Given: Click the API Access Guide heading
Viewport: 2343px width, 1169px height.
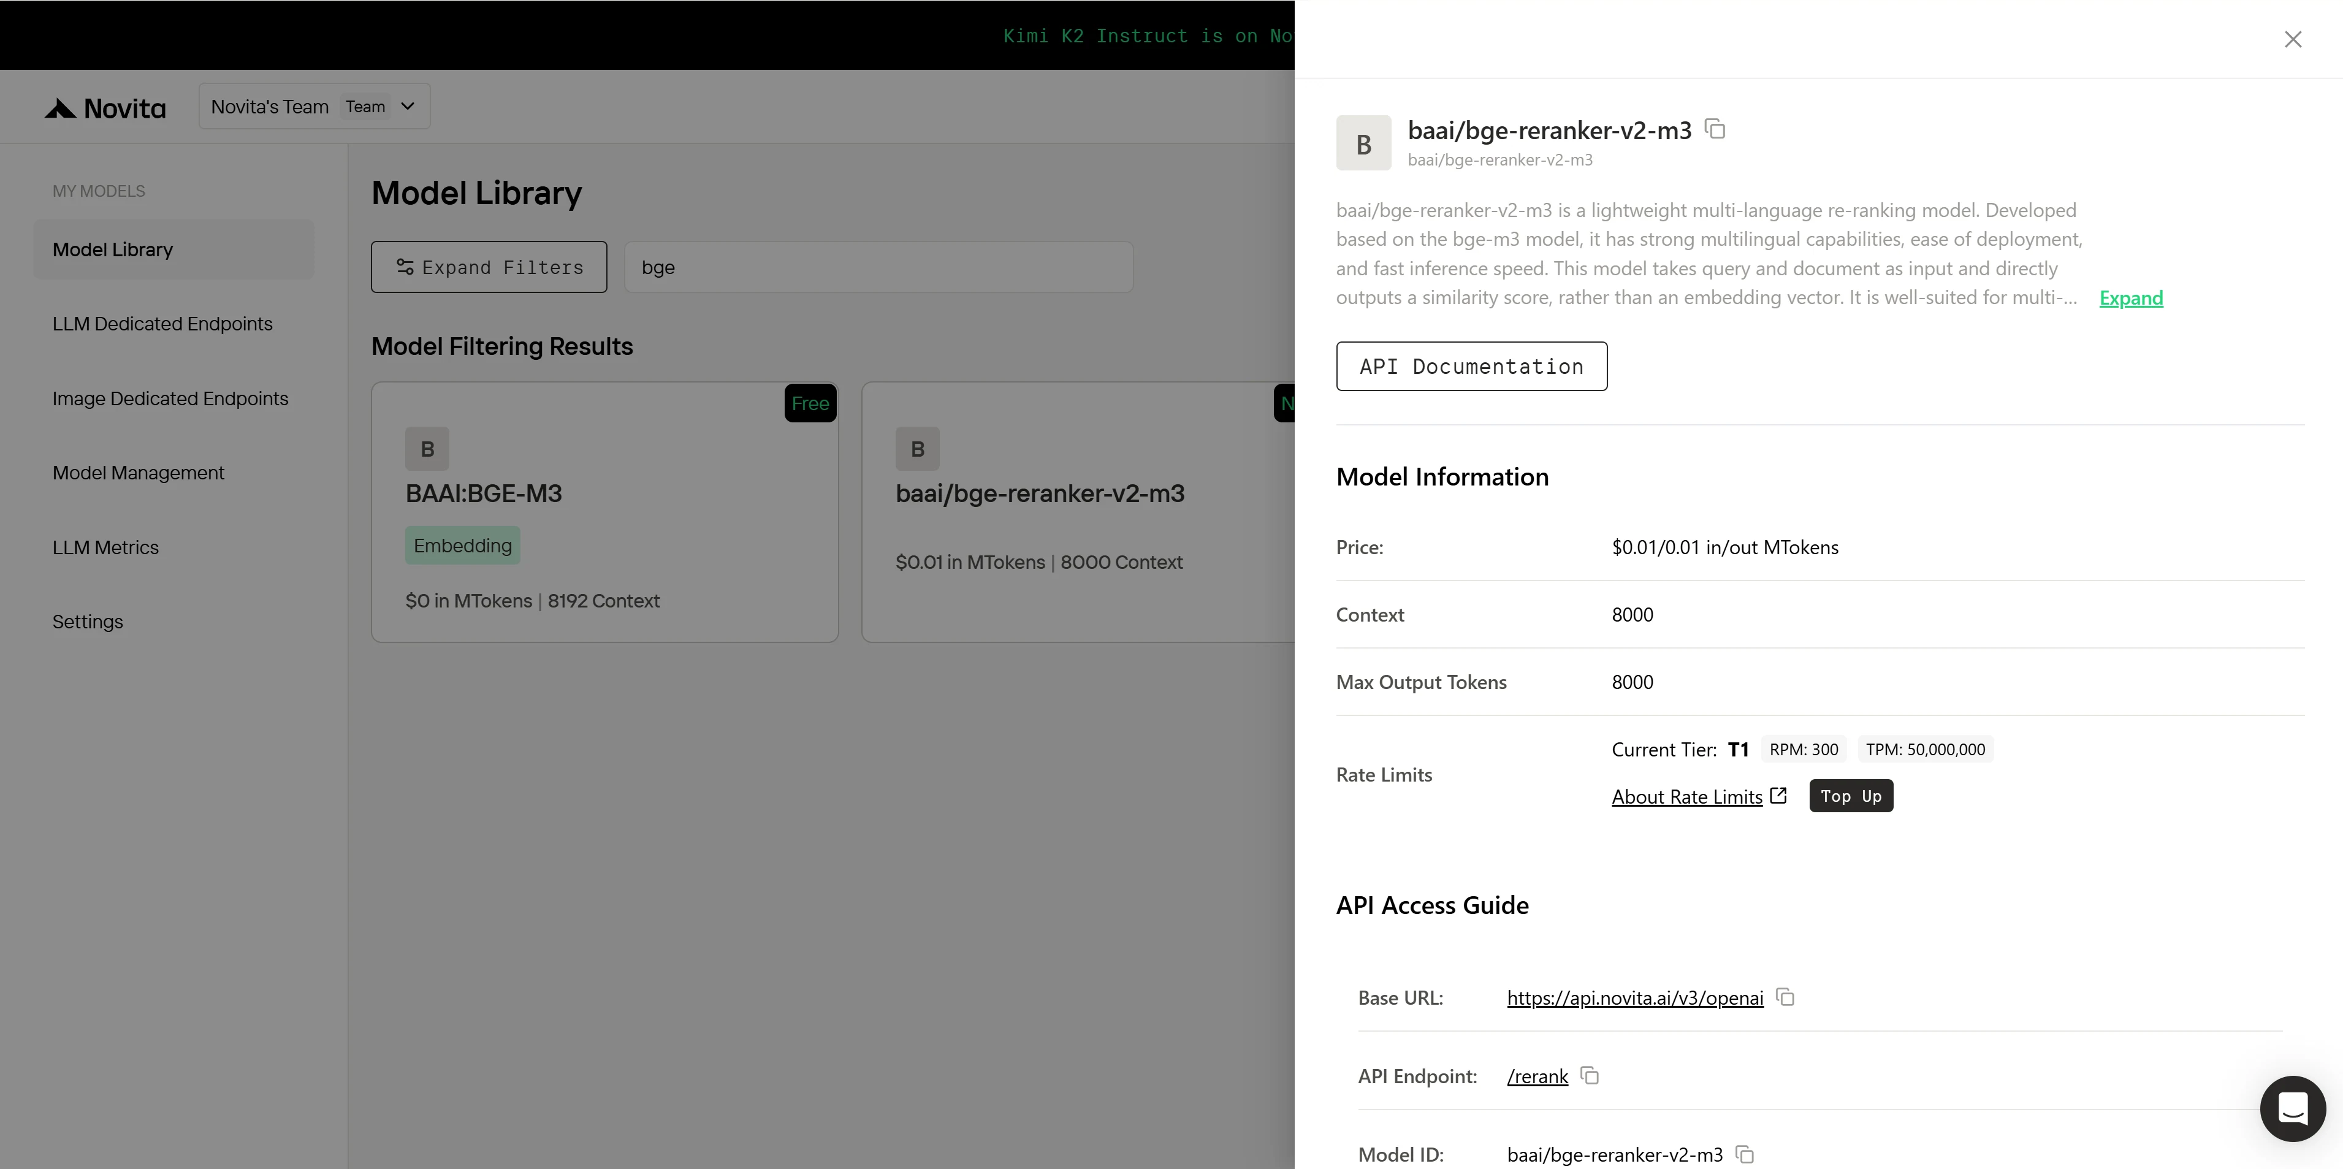Looking at the screenshot, I should point(1433,905).
